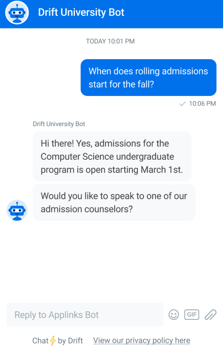Click the Computer Science admissions reply bubble
This screenshot has height=350, width=223.
[112, 156]
